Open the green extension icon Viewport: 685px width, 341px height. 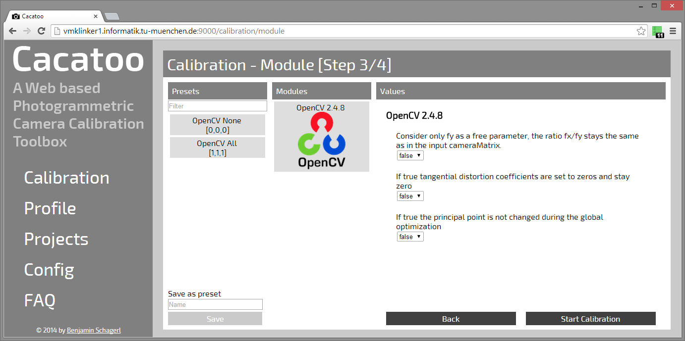(x=658, y=31)
